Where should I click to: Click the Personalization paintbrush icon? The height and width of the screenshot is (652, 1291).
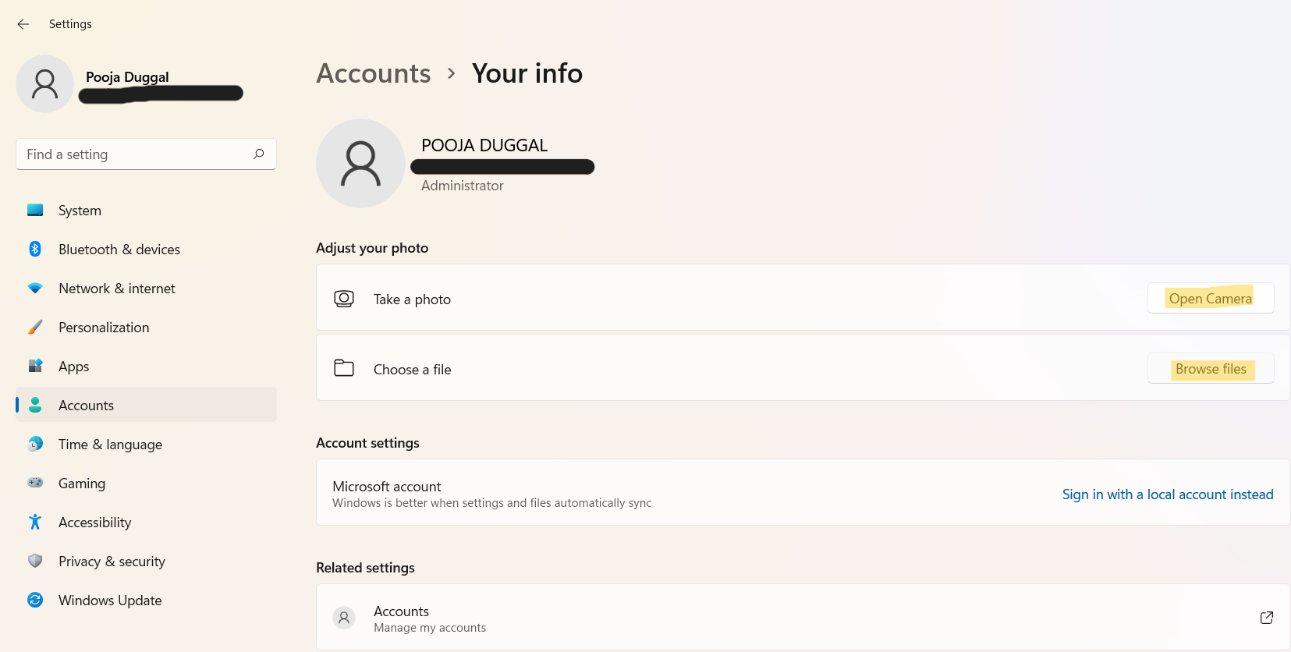[35, 327]
